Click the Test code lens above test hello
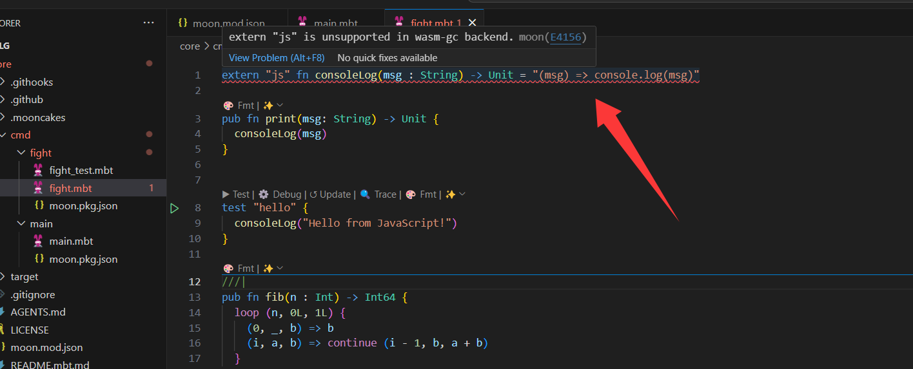This screenshot has width=913, height=369. pyautogui.click(x=236, y=194)
